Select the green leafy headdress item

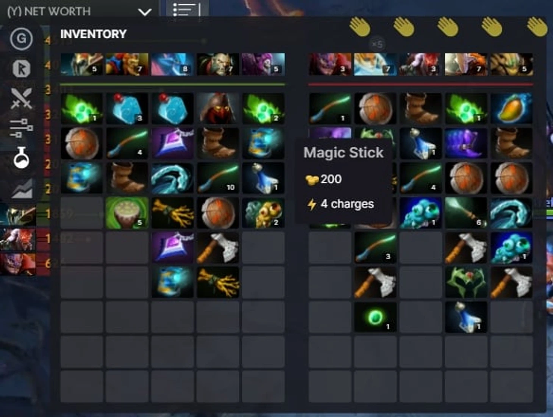pyautogui.click(x=466, y=283)
